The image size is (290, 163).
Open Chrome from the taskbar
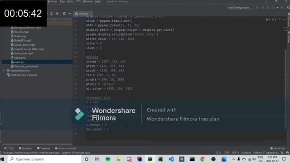point(203,159)
